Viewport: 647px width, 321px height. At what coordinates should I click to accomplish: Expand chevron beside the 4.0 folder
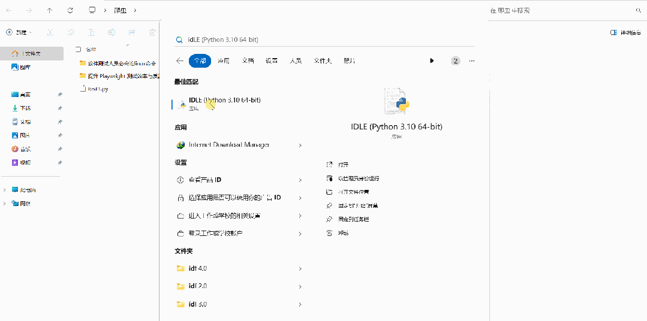300,269
